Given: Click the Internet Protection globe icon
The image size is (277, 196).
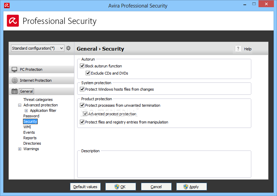Looking at the screenshot, I should [14, 80].
